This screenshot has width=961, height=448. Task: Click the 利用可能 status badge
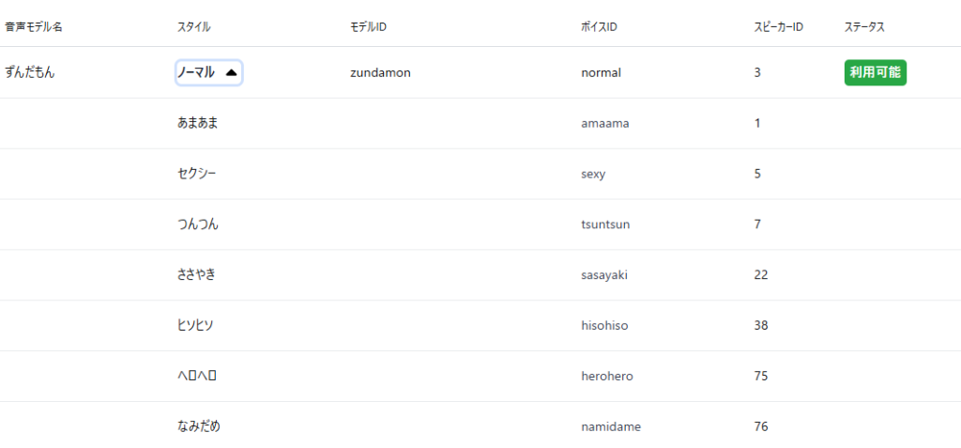coord(875,72)
